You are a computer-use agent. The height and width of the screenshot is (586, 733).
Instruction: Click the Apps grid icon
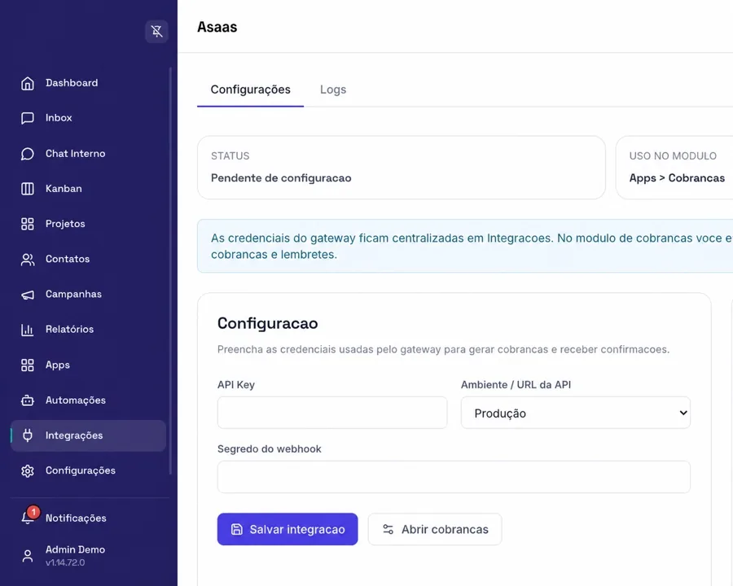point(28,365)
